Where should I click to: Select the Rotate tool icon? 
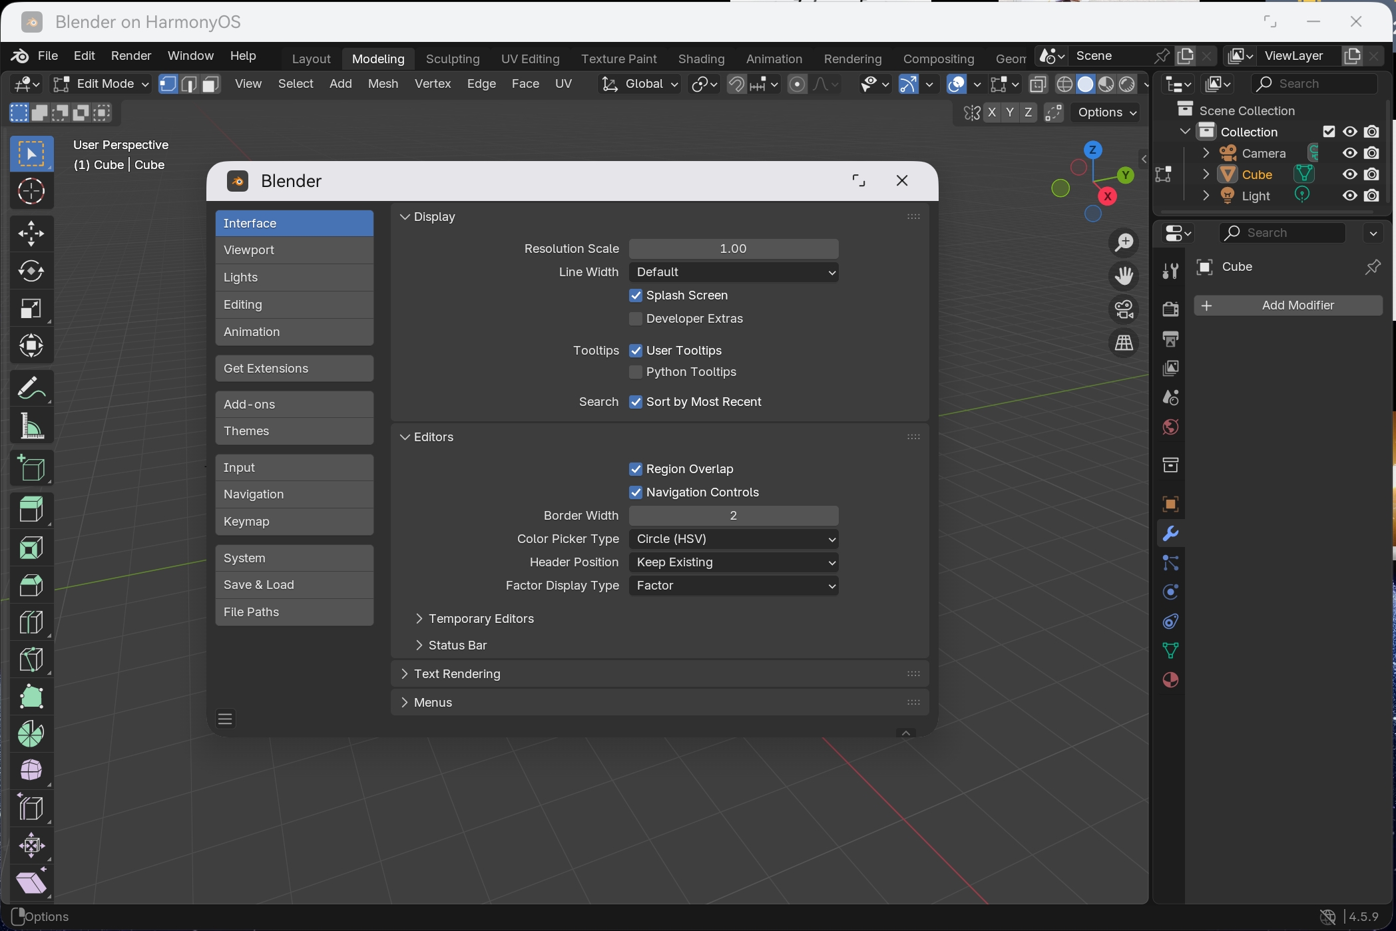pyautogui.click(x=31, y=270)
